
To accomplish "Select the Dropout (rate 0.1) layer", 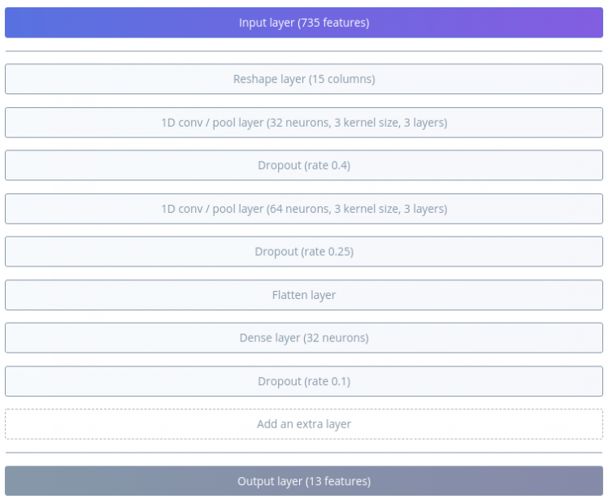I will 304,381.
